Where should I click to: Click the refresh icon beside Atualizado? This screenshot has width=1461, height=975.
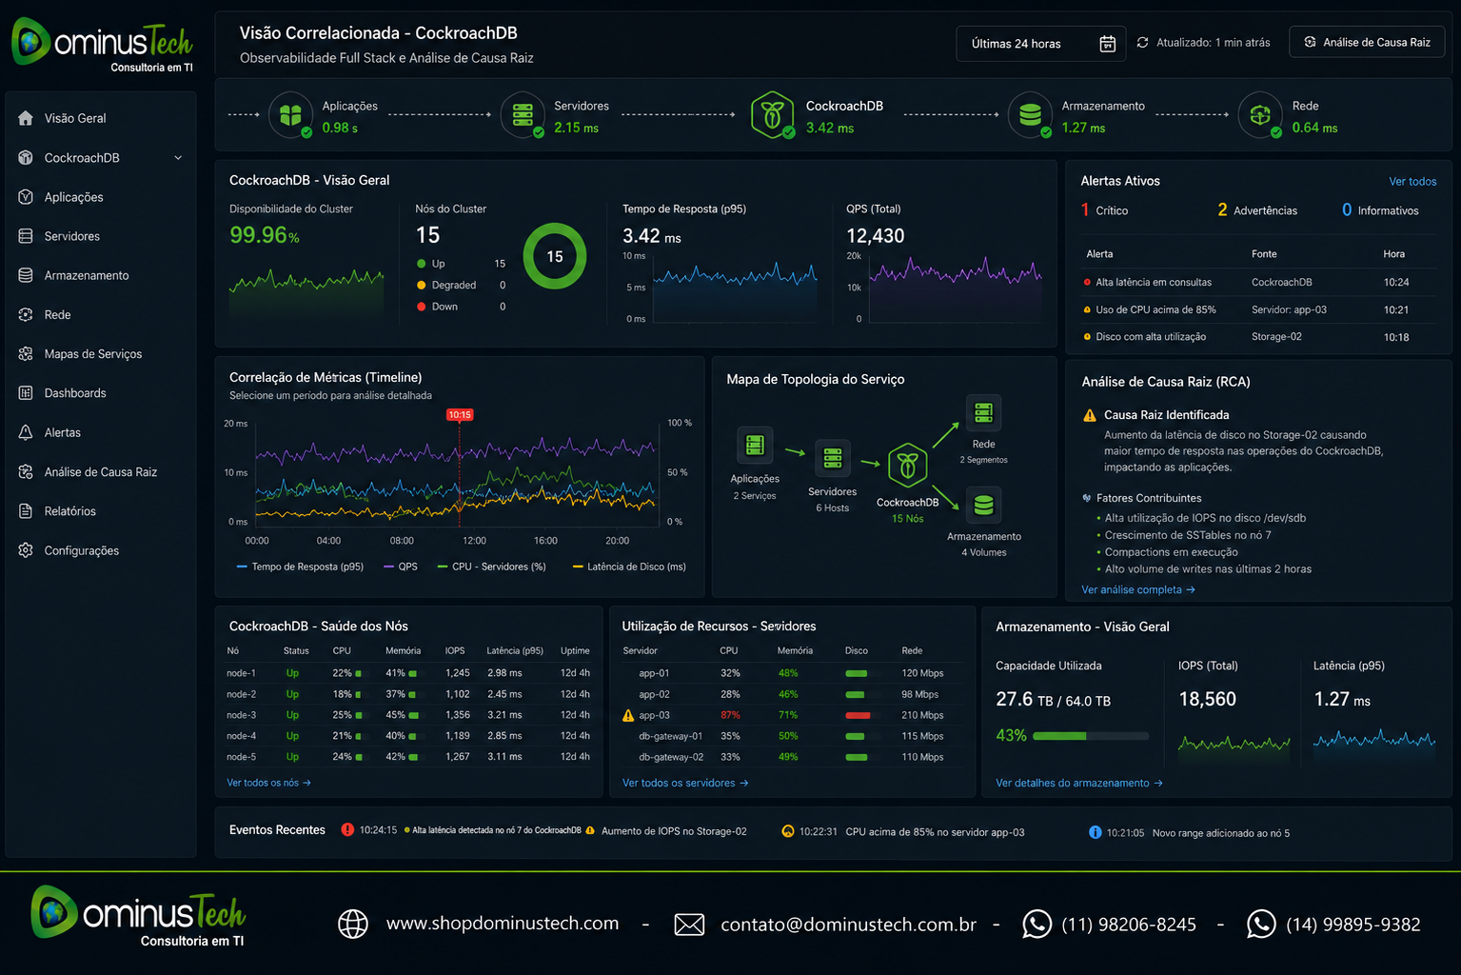[x=1142, y=43]
